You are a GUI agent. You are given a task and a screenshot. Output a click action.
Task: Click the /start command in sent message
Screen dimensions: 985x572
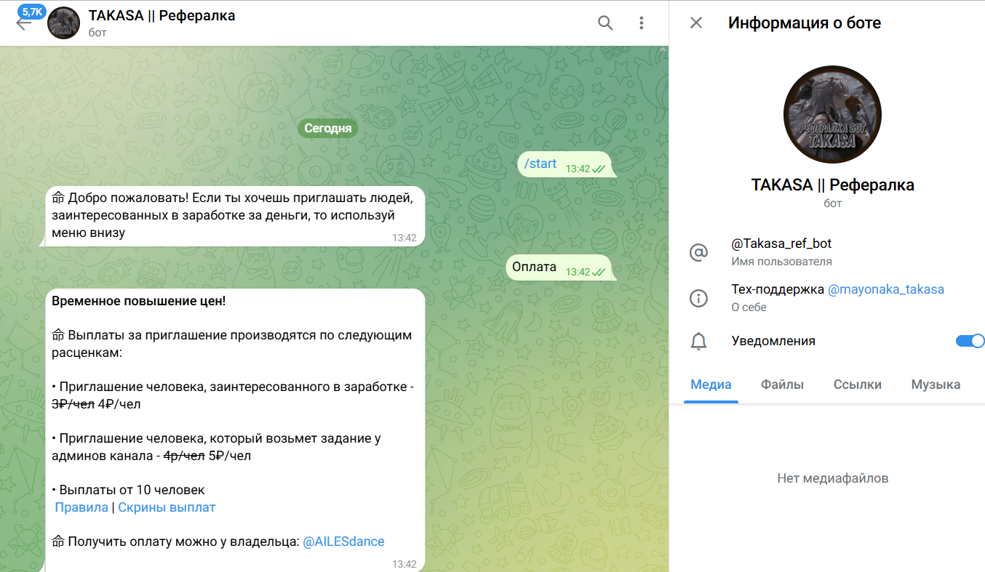pyautogui.click(x=541, y=164)
